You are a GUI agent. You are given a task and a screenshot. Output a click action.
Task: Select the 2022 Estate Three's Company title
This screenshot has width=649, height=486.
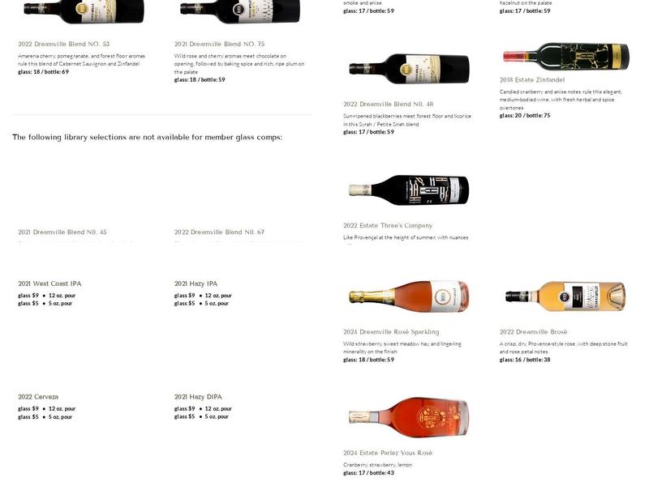point(388,226)
